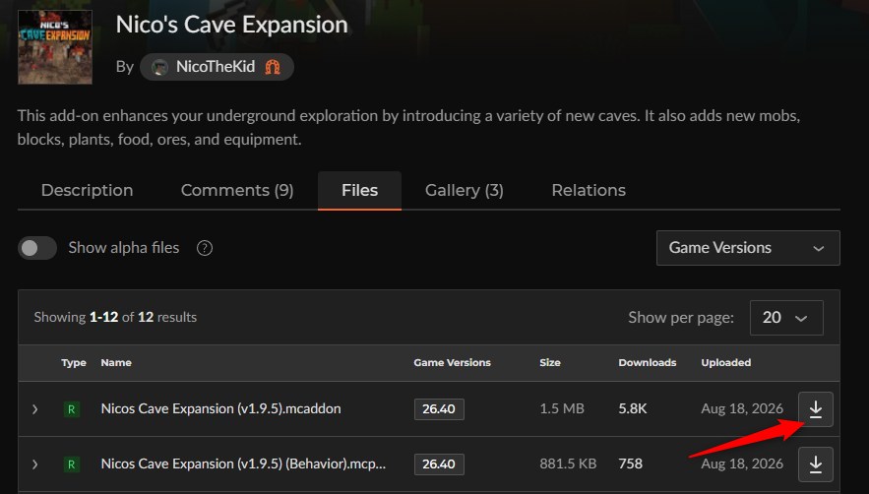Open the Gallery (3) tab
The image size is (869, 494).
465,190
